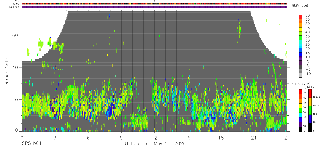Click the red TX FRQ colorbar segment between 17 and 18
The image size is (323, 149).
[x=300, y=92]
